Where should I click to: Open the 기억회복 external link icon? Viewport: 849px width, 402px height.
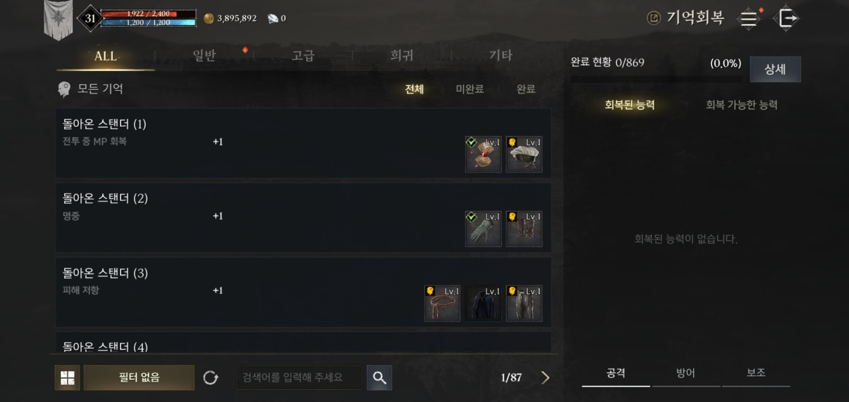click(x=654, y=18)
